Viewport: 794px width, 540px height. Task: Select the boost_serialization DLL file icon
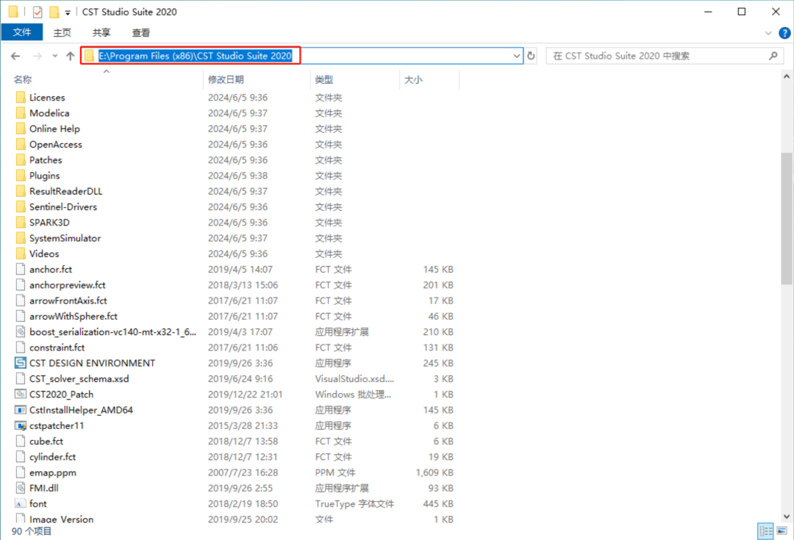tap(21, 332)
